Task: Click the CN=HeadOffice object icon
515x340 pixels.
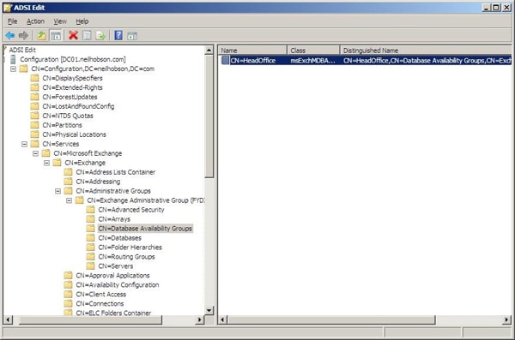Action: click(225, 60)
